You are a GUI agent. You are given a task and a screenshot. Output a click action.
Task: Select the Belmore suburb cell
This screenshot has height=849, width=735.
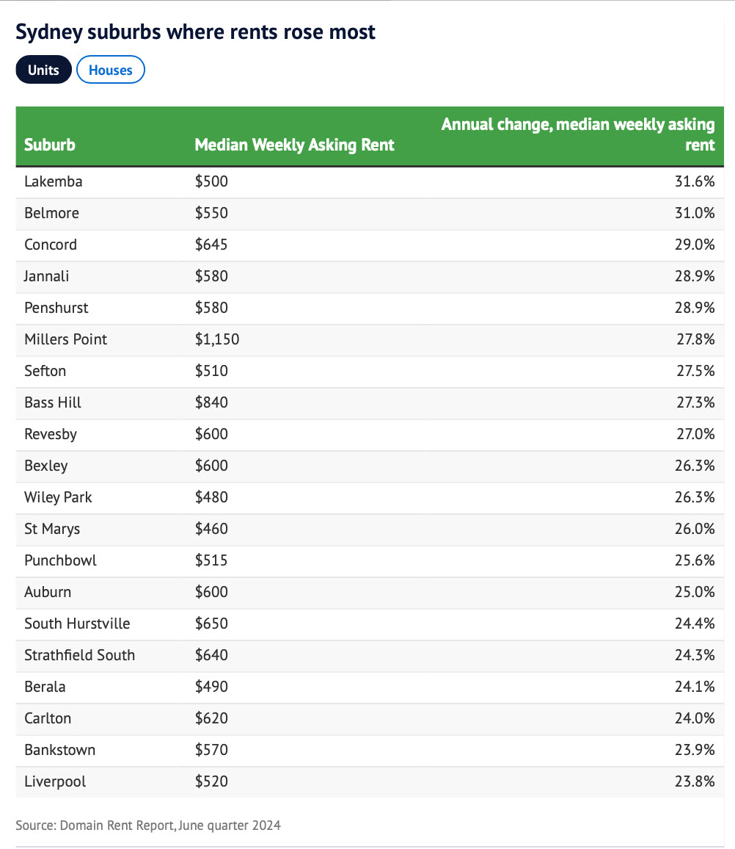pyautogui.click(x=51, y=213)
